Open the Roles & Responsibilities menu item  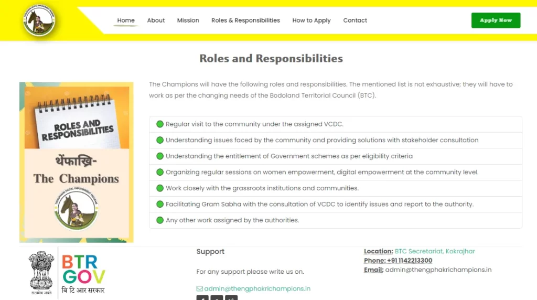[245, 20]
